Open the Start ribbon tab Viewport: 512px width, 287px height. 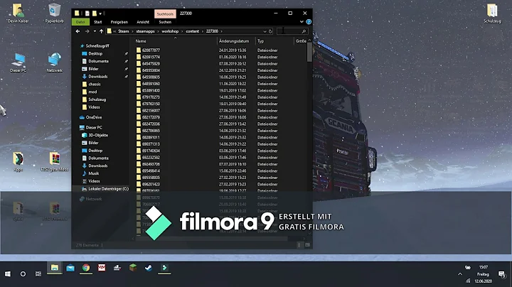(x=98, y=22)
